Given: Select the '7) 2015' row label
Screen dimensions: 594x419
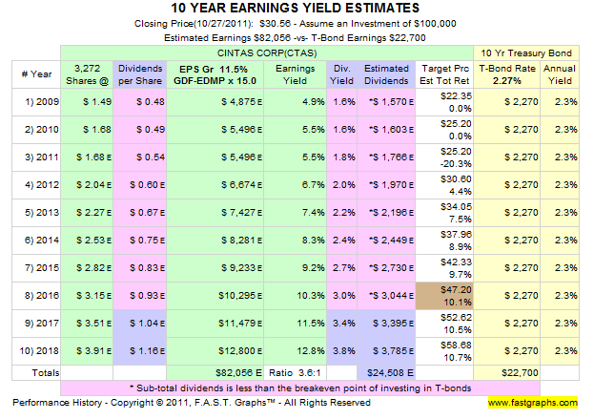Looking at the screenshot, I should click(x=36, y=268).
